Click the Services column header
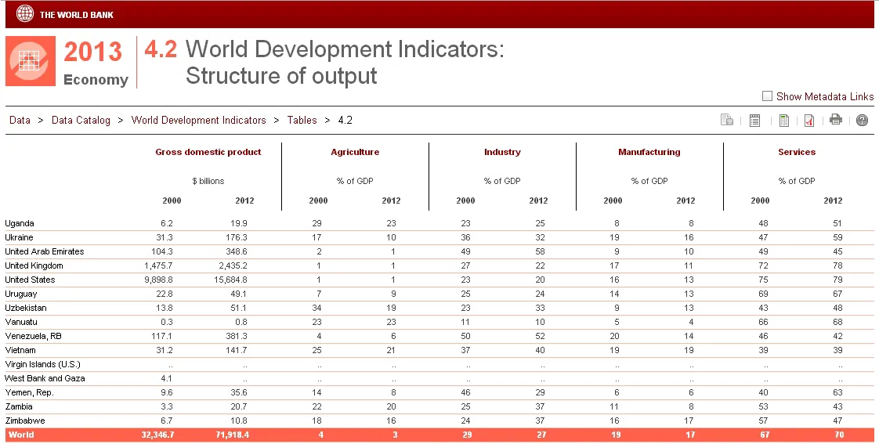This screenshot has height=444, width=879. [x=797, y=152]
